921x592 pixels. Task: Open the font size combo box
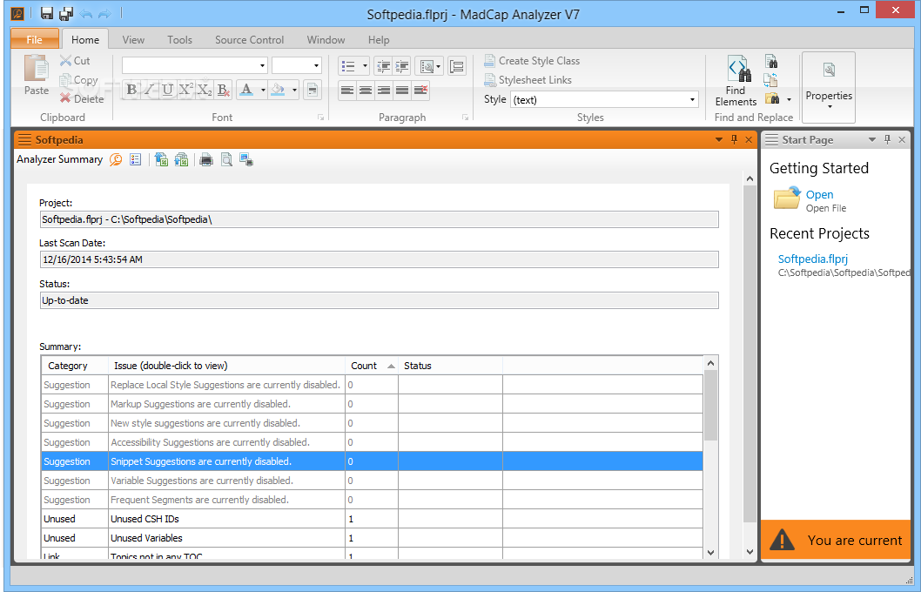(x=297, y=65)
